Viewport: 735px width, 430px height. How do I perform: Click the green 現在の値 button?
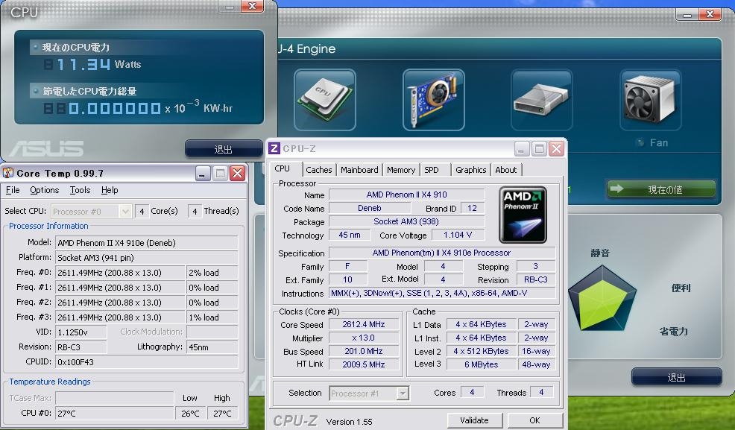tap(661, 189)
